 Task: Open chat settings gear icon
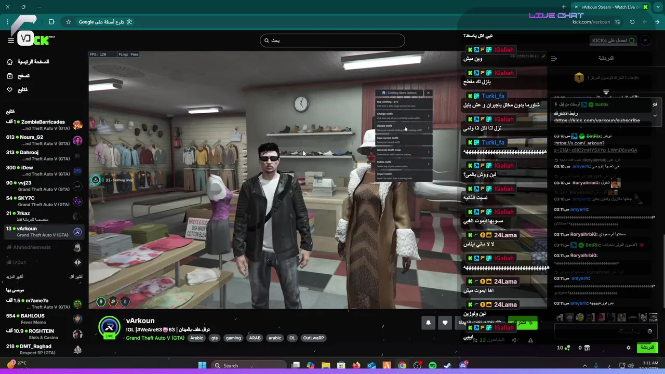point(628,348)
